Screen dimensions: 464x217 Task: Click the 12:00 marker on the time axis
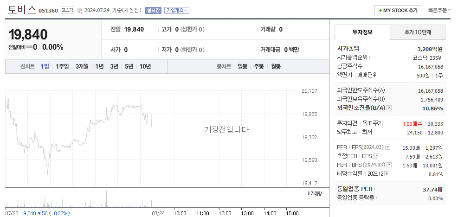pyautogui.click(x=225, y=213)
